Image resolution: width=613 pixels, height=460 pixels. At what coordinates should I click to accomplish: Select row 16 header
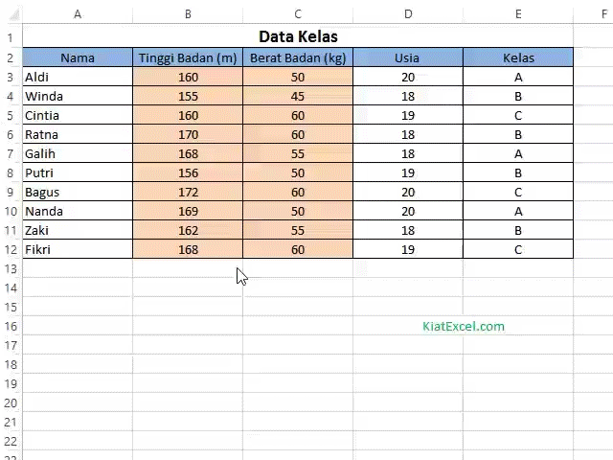tap(11, 326)
